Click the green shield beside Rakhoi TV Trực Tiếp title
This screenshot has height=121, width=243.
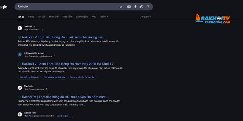click(x=19, y=37)
